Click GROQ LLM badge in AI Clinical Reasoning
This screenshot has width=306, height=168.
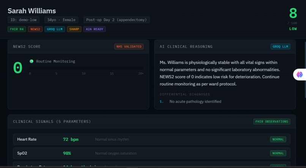281,47
